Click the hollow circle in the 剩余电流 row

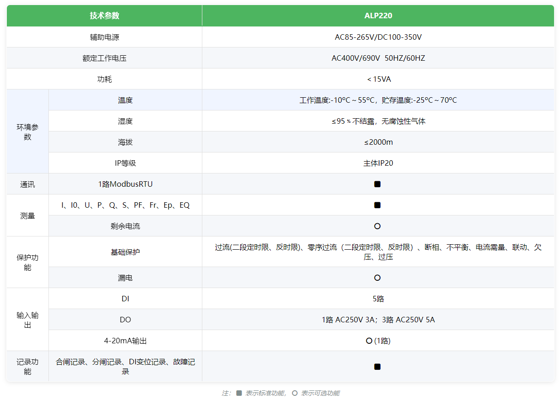tap(377, 226)
